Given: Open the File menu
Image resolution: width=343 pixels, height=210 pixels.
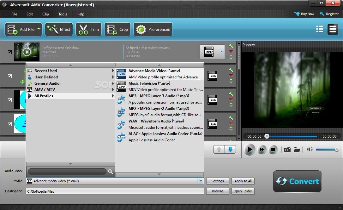Looking at the screenshot, I should (x=14, y=14).
